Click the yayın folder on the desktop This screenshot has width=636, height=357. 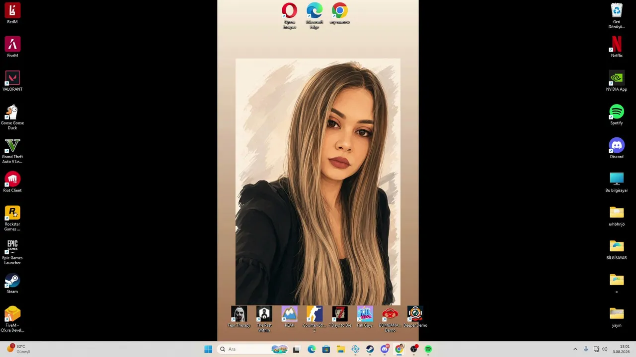pos(617,317)
